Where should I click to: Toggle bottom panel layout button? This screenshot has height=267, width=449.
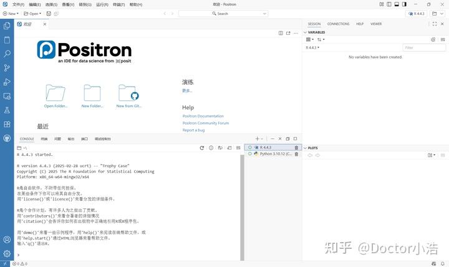pos(397,4)
